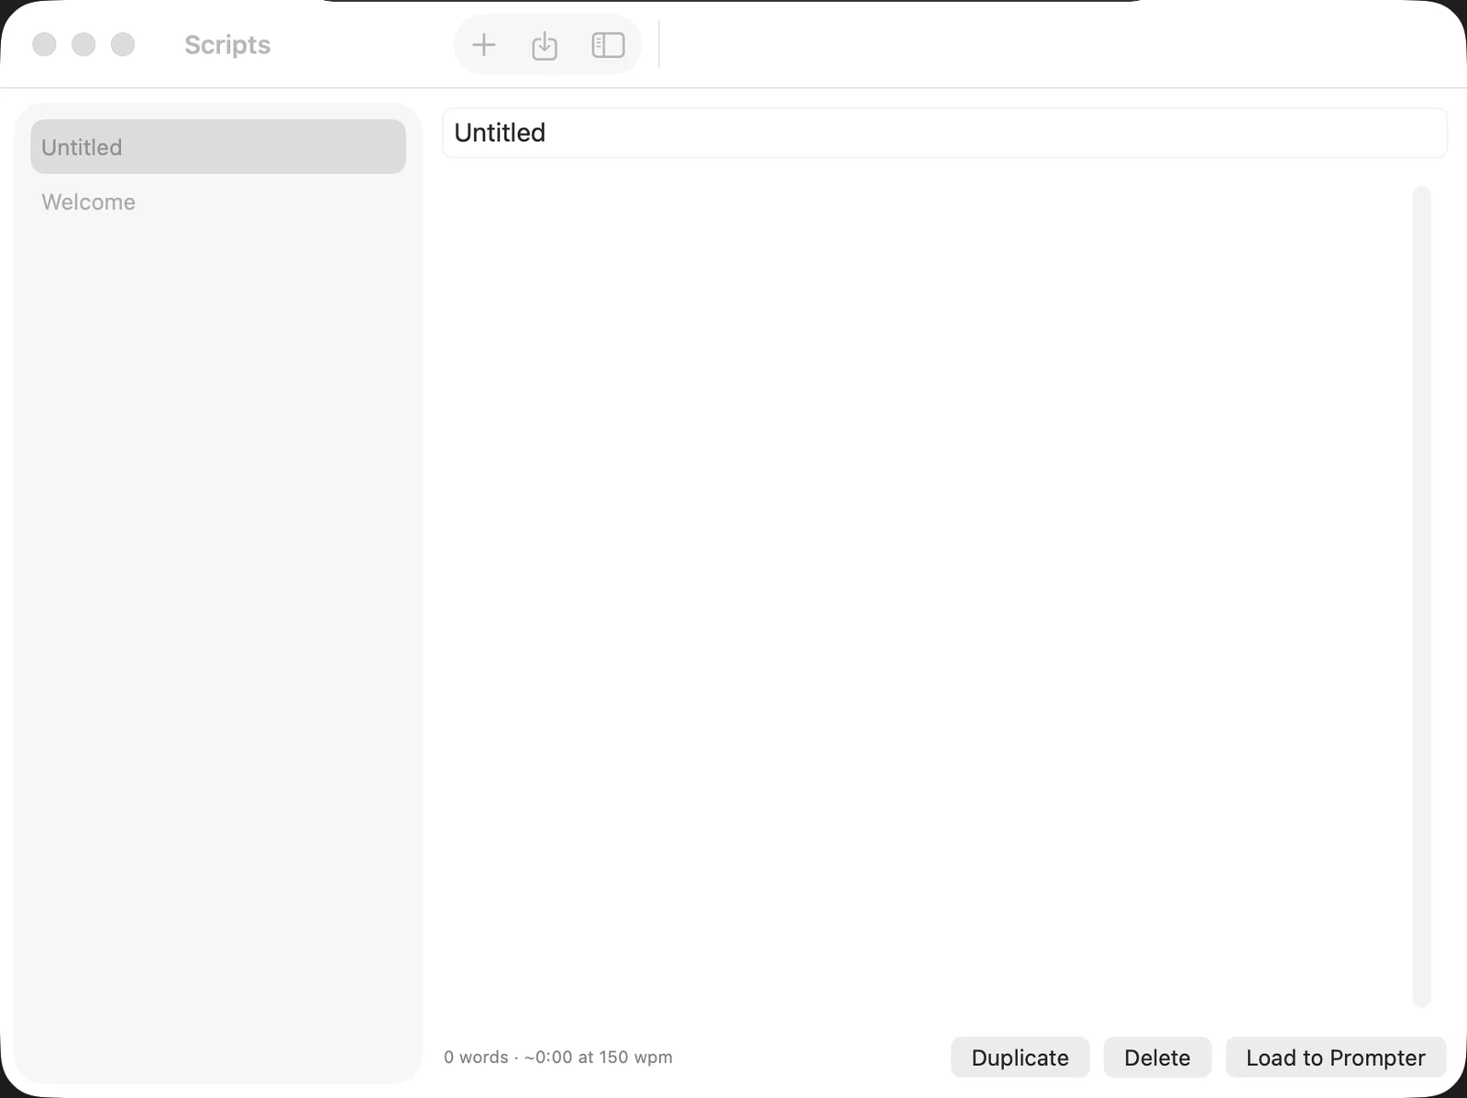This screenshot has height=1098, width=1467.
Task: Click the import script icon
Action: pyautogui.click(x=545, y=45)
